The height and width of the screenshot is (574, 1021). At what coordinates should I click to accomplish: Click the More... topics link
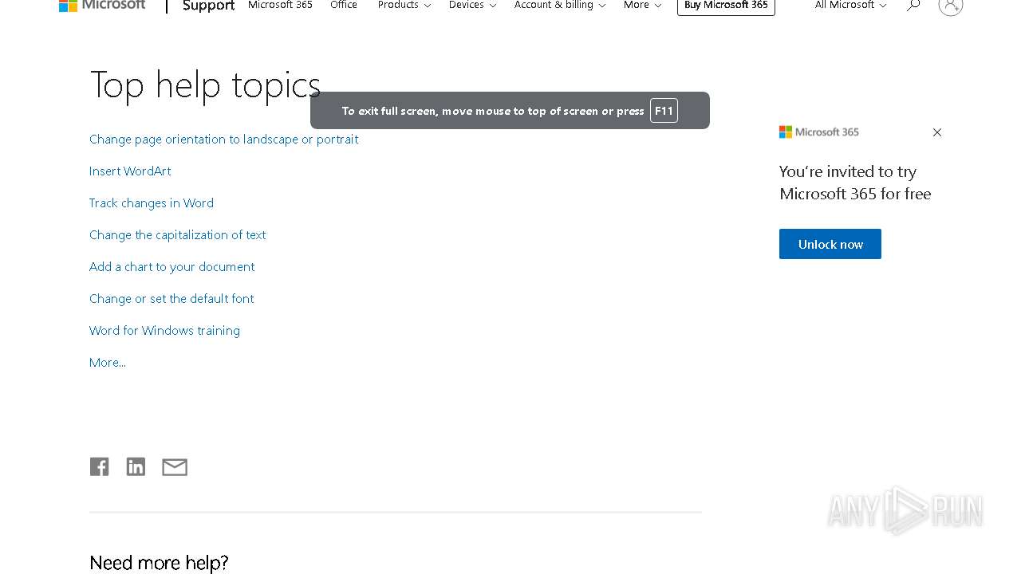click(108, 362)
